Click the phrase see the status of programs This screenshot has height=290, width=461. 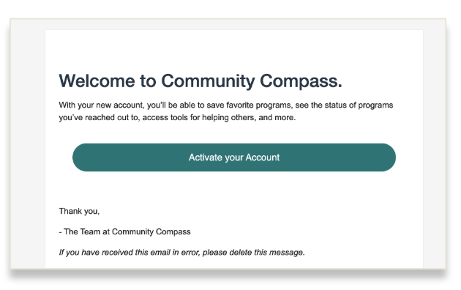pyautogui.click(x=344, y=105)
